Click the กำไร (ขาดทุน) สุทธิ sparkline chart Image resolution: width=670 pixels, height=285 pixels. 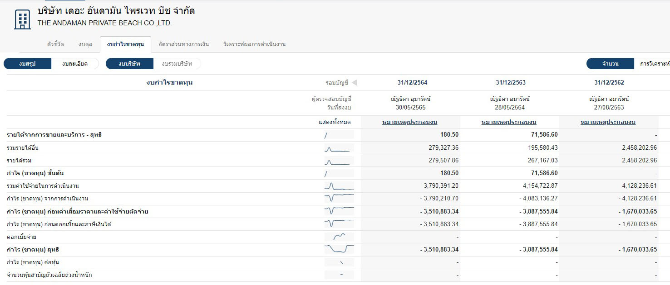click(339, 249)
